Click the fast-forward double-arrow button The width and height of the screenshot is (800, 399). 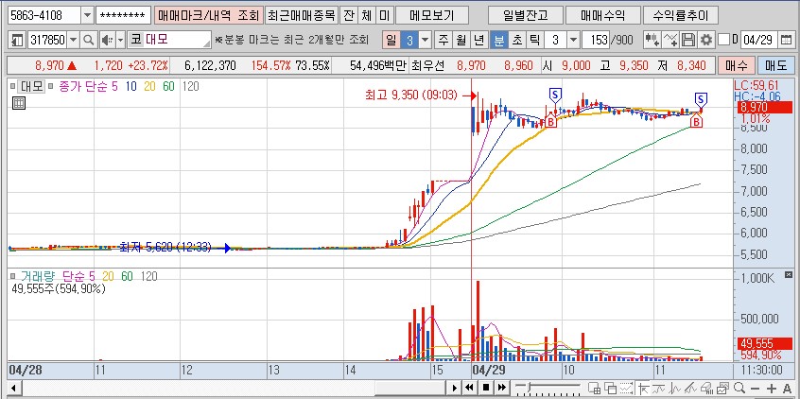pos(502,388)
